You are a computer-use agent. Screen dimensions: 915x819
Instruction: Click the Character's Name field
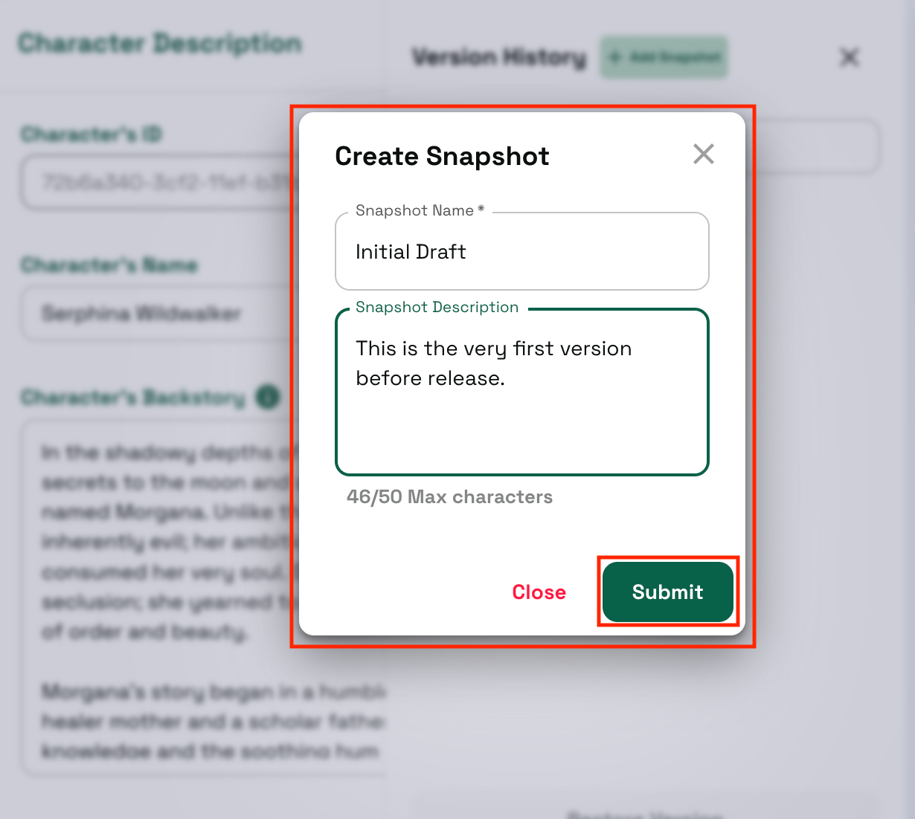point(156,314)
